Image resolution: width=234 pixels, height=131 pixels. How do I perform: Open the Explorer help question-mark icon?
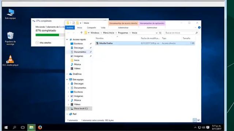pos(199,28)
